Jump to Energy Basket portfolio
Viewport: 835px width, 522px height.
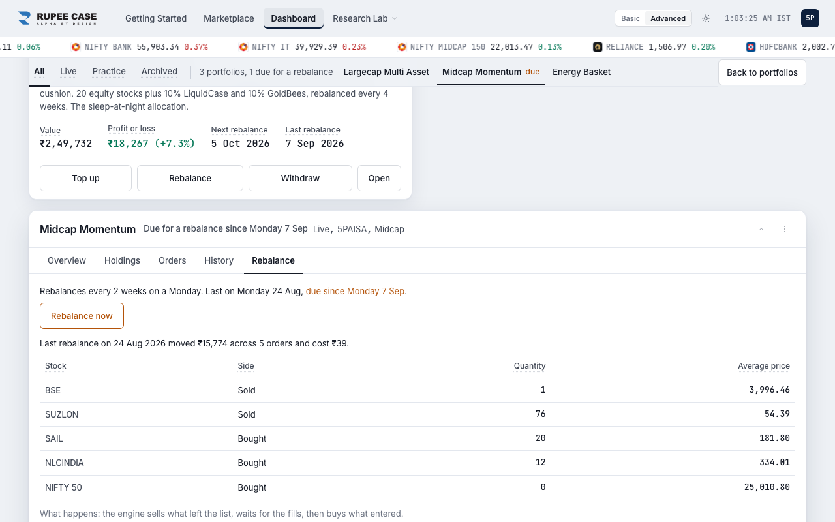(582, 72)
